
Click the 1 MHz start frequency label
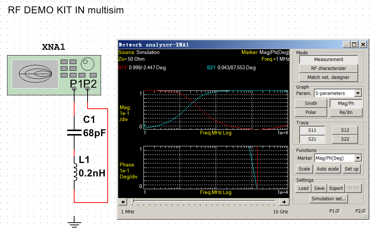click(128, 212)
